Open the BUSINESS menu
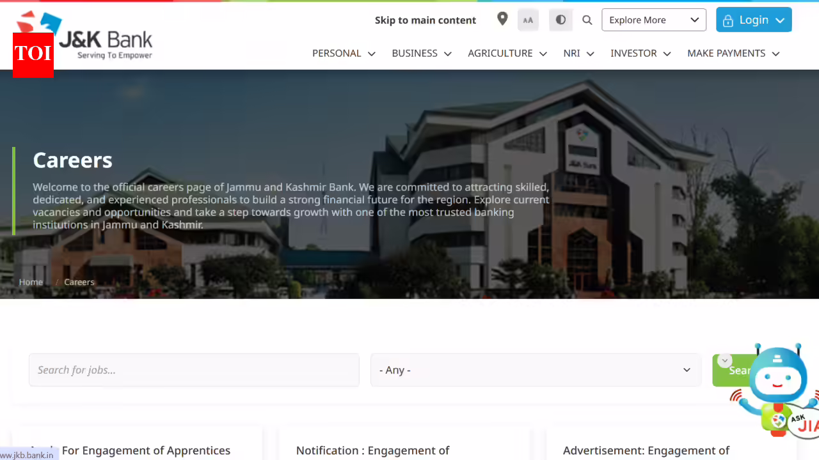819x460 pixels. click(x=422, y=54)
